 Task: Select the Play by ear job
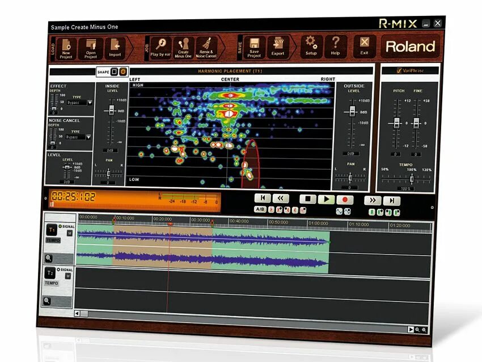coord(160,48)
